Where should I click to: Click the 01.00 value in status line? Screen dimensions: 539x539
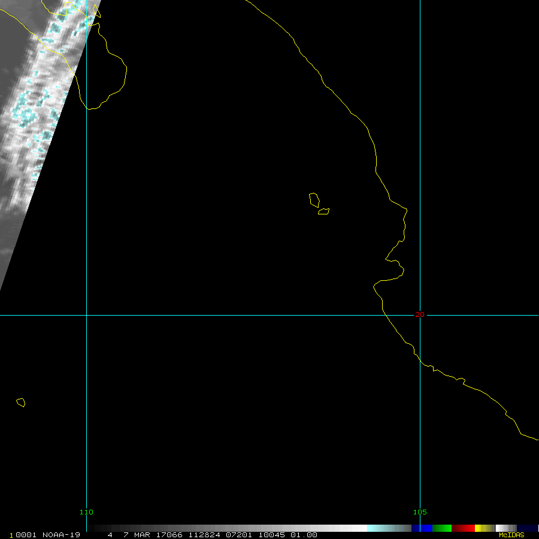click(x=304, y=535)
